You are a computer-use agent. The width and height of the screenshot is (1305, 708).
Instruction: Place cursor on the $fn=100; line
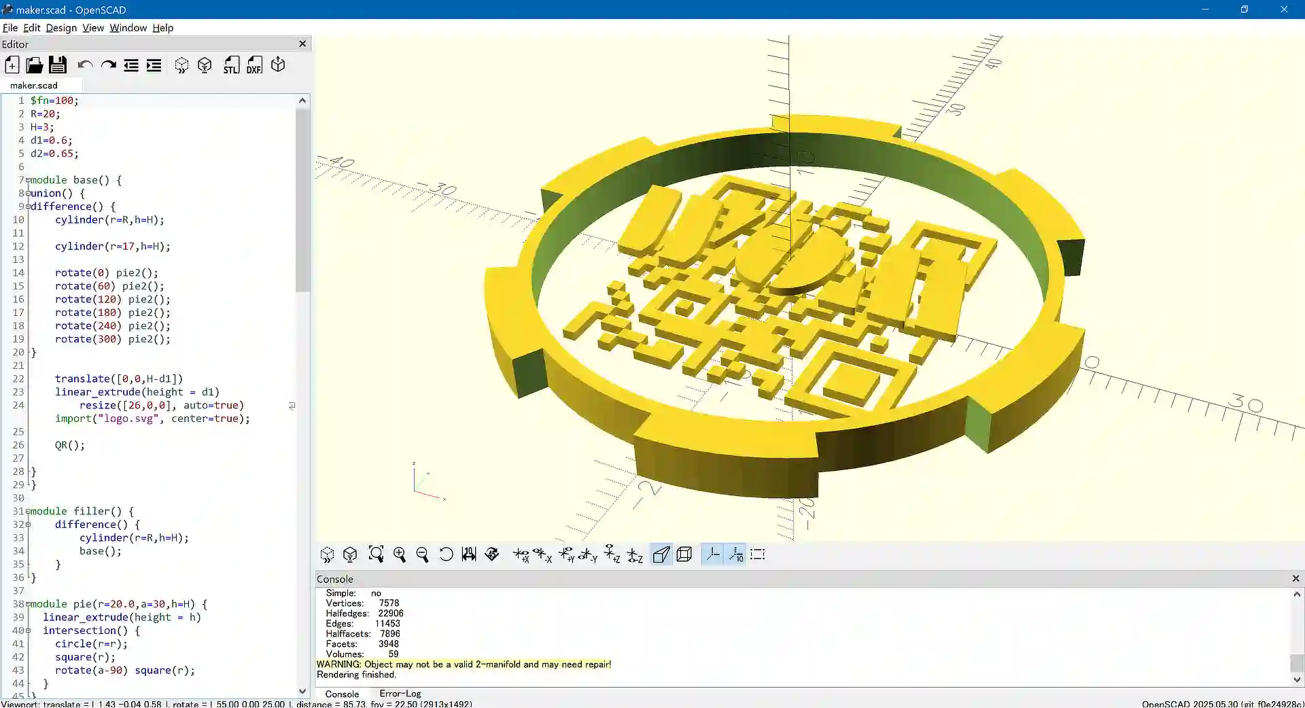click(54, 101)
